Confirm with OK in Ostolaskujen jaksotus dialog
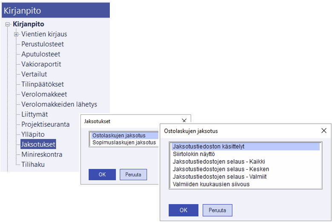332x222 pixels. pyautogui.click(x=183, y=210)
